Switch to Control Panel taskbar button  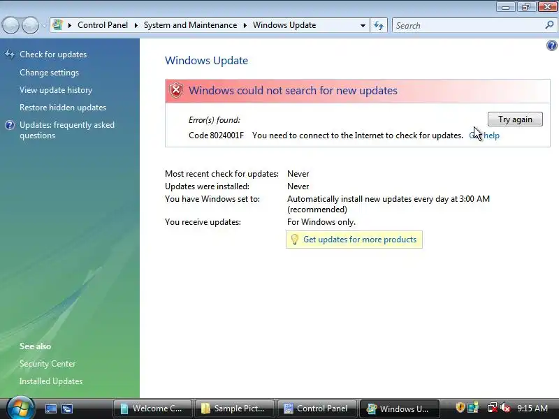pos(317,409)
